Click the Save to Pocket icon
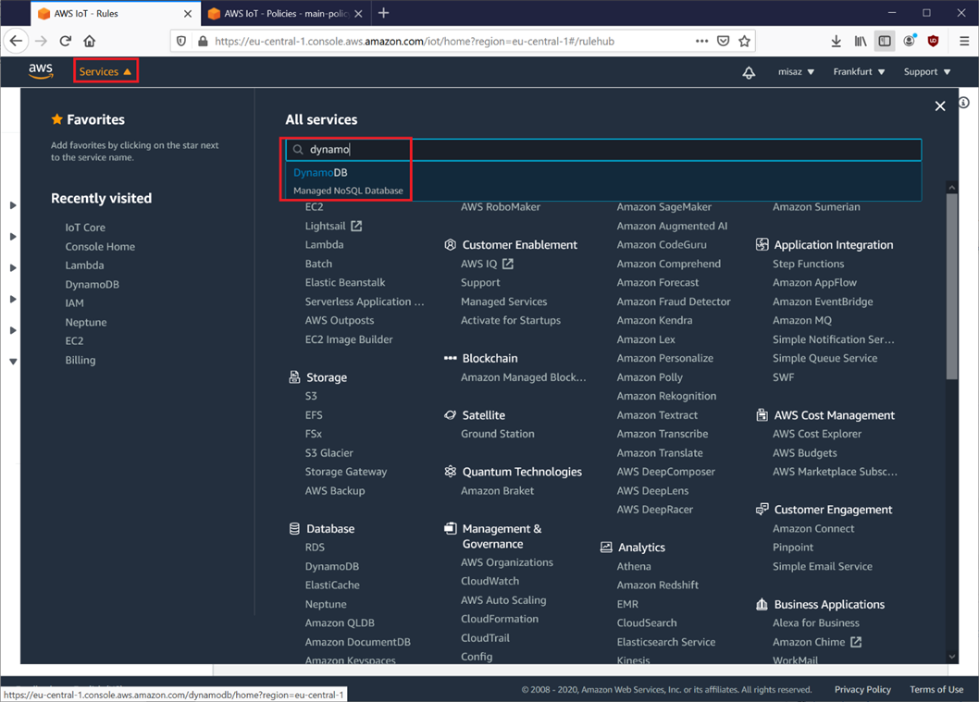Screen dimensions: 979x702 pos(723,42)
